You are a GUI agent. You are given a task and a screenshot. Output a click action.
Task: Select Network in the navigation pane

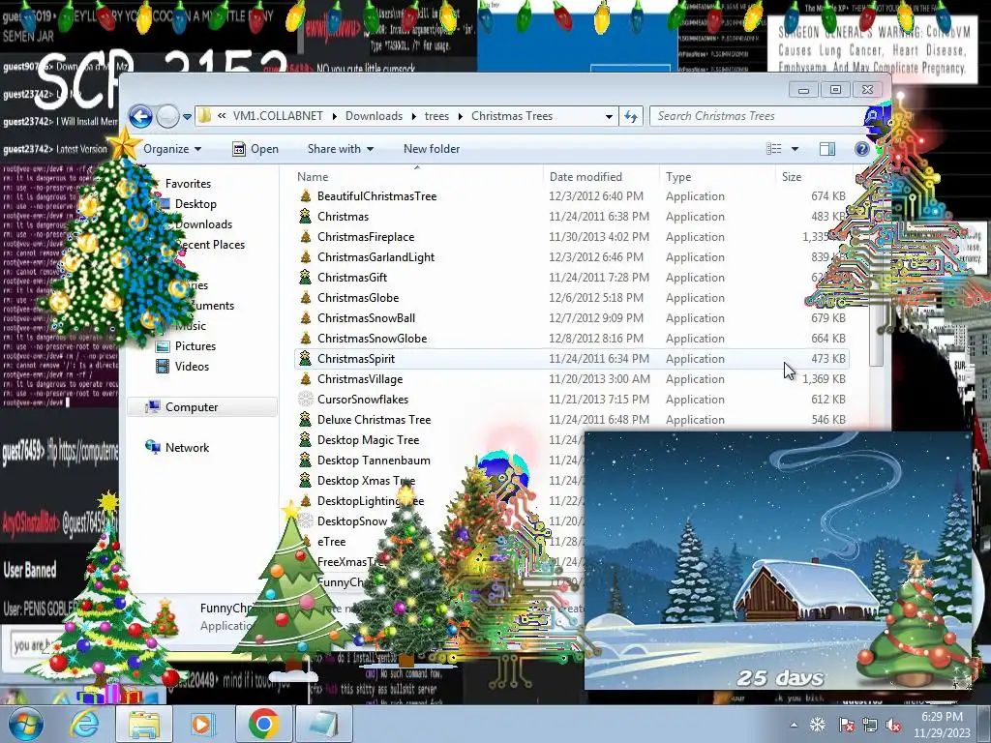[187, 448]
